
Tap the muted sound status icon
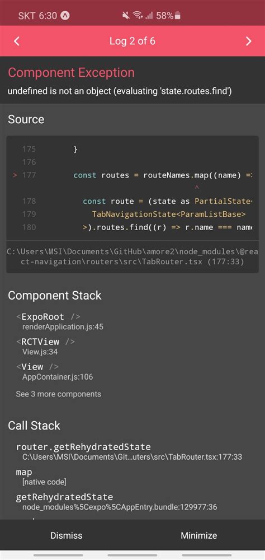pos(126,15)
